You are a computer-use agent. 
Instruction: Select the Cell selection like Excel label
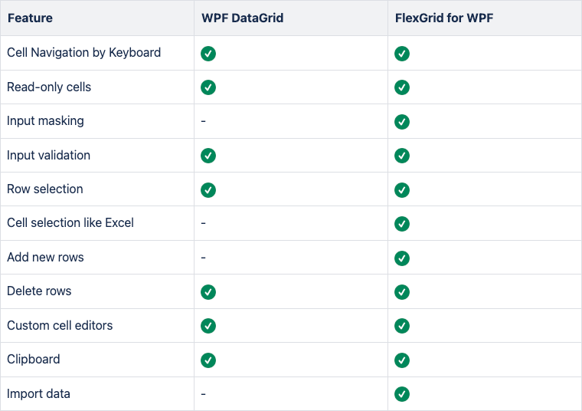point(70,222)
